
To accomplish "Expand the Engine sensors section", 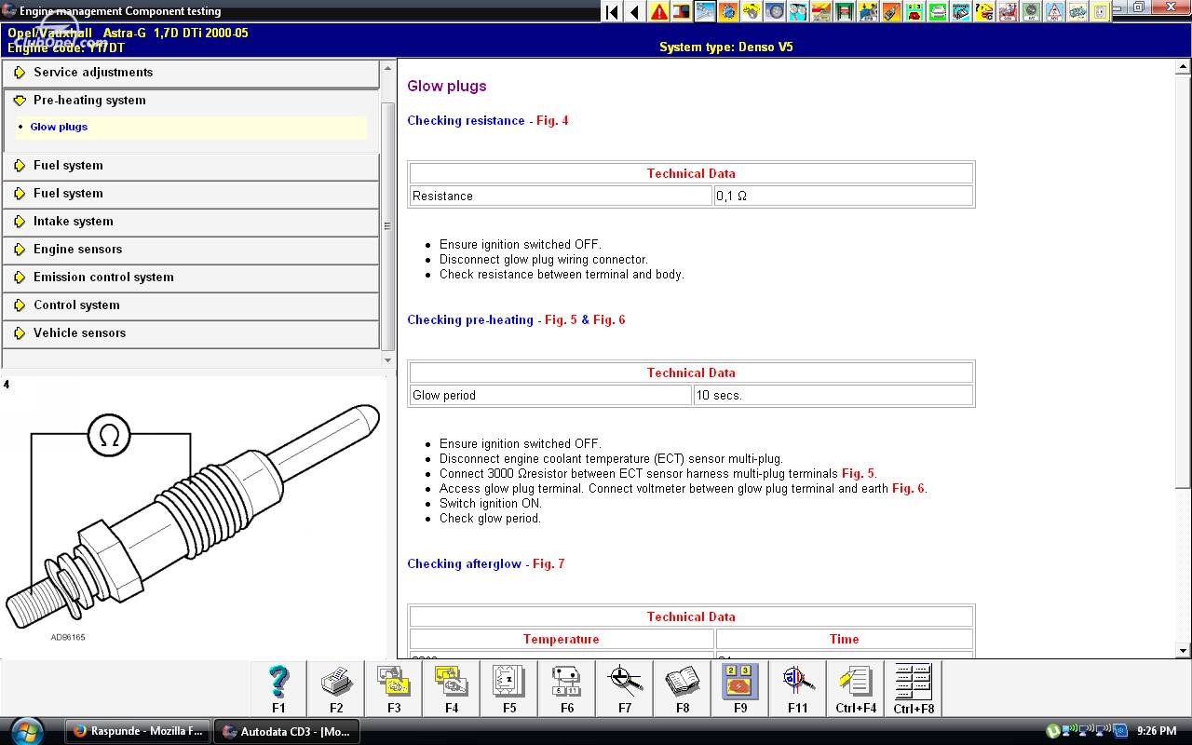I will pyautogui.click(x=191, y=250).
